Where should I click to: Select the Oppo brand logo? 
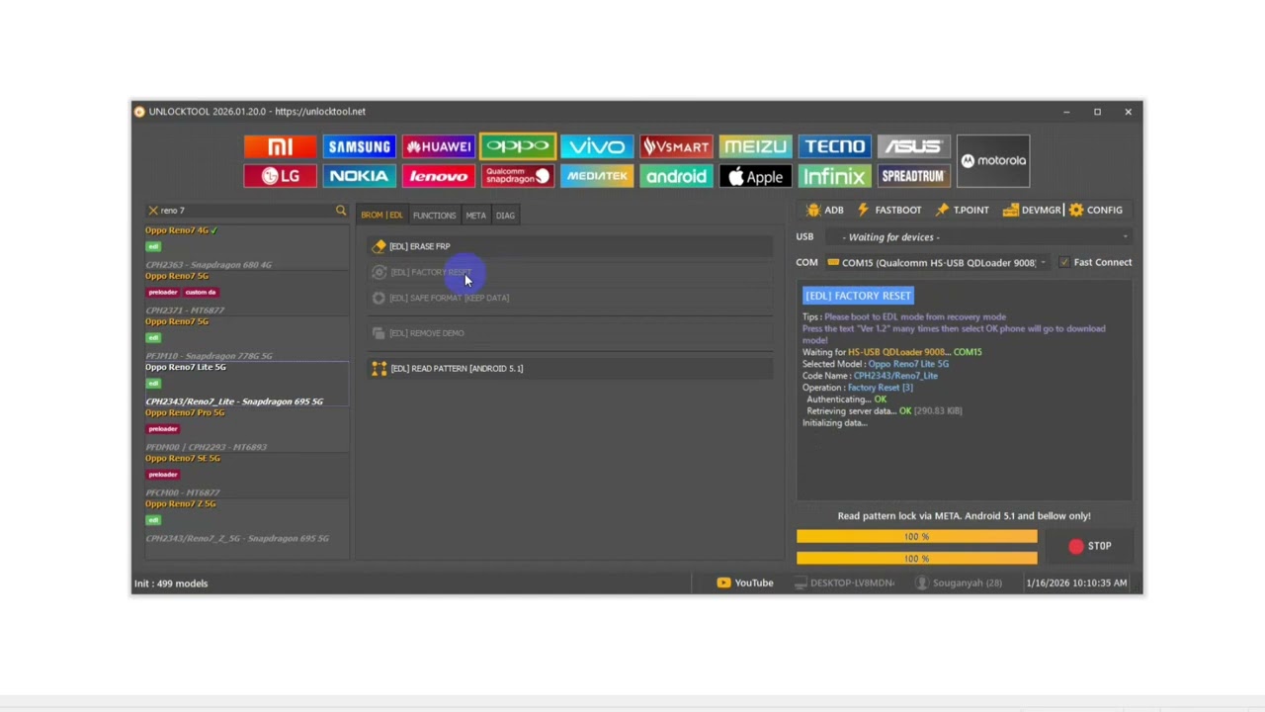tap(518, 146)
